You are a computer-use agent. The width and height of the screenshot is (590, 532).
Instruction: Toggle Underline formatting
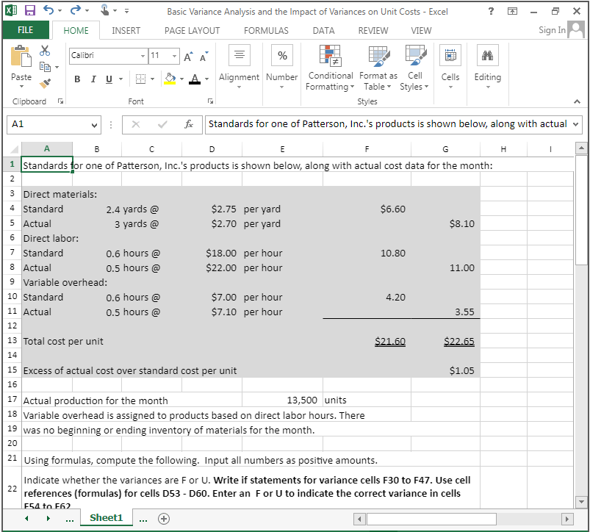109,79
